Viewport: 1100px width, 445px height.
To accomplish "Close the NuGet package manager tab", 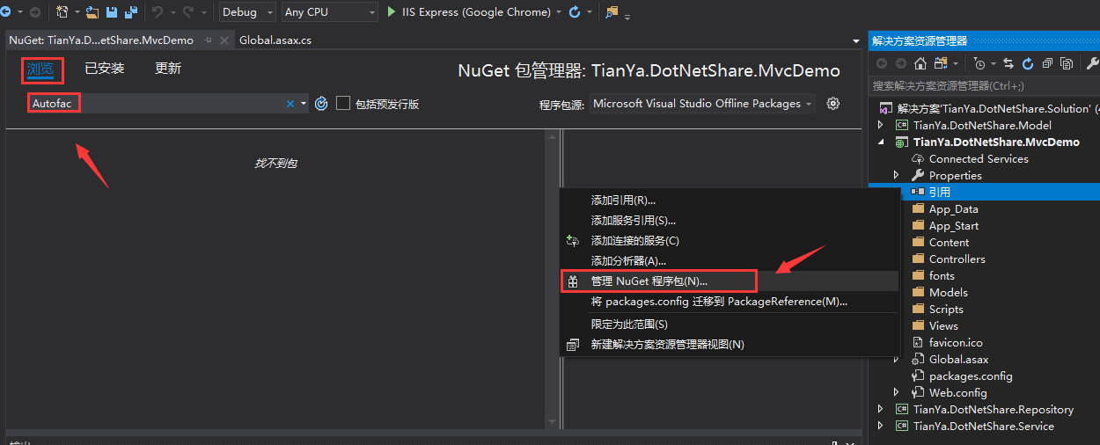I will coord(224,40).
